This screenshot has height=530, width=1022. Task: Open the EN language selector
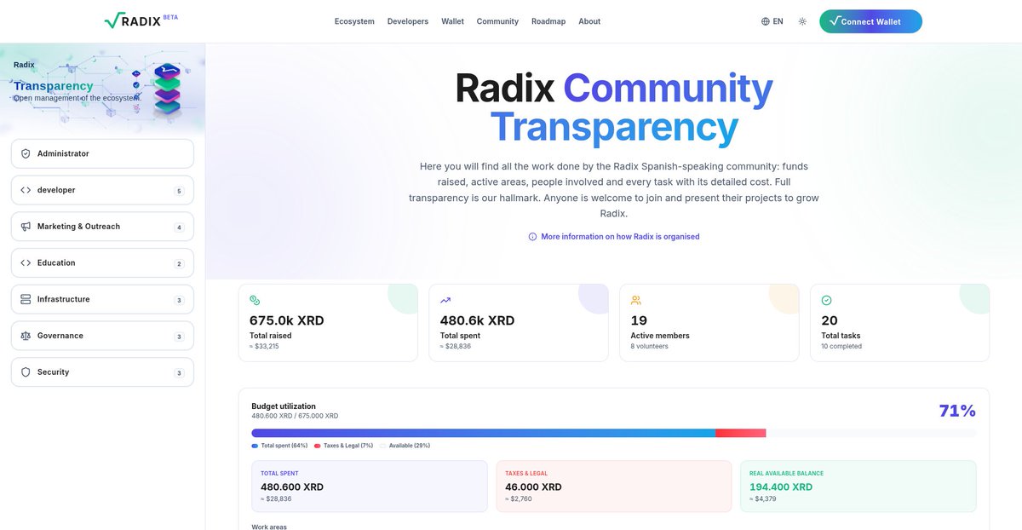(772, 21)
